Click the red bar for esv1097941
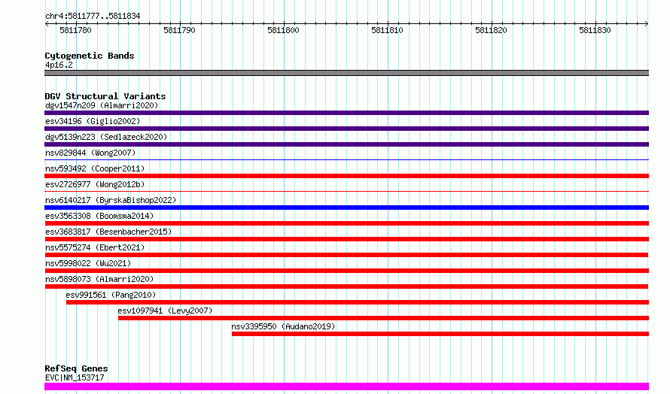Image resolution: width=670 pixels, height=394 pixels. (384, 318)
